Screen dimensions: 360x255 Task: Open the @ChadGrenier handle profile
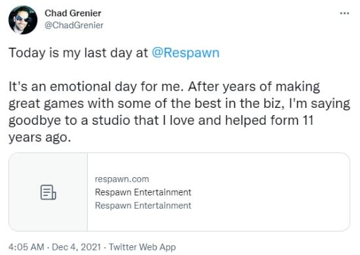(74, 25)
